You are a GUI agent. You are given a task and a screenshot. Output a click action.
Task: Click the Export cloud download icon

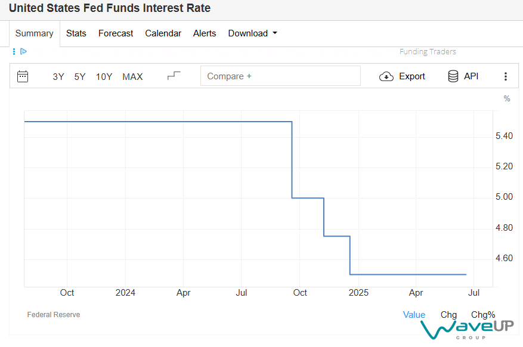tap(386, 76)
